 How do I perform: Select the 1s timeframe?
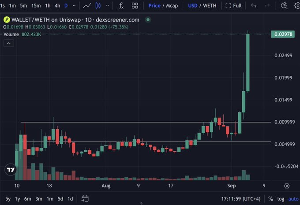(x=2, y=6)
